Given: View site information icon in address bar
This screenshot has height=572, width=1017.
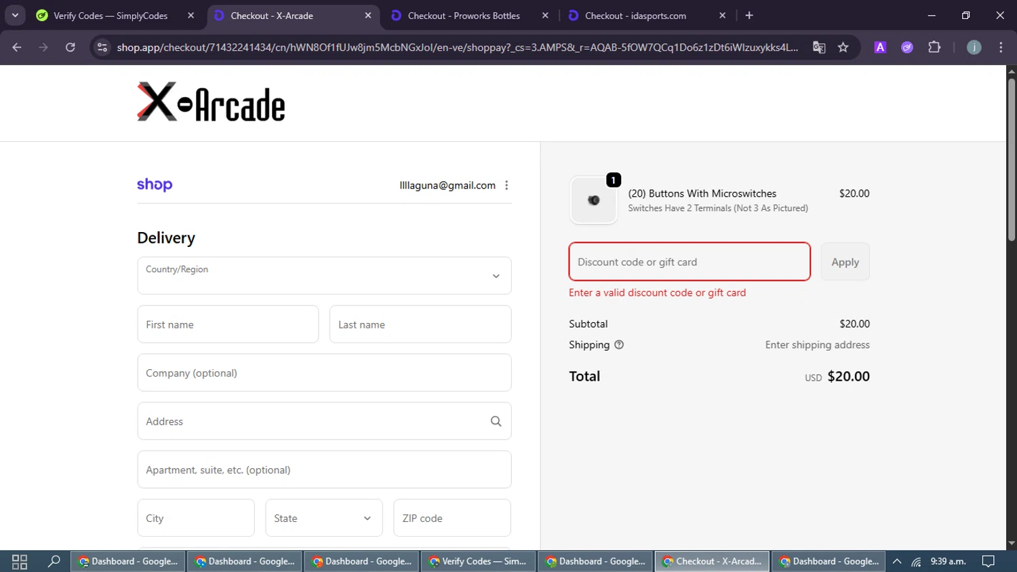Looking at the screenshot, I should pos(102,47).
